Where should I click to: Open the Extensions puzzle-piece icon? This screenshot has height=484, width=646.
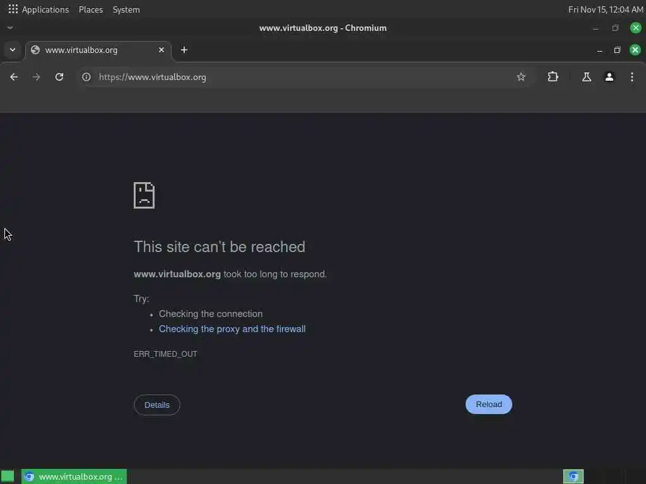click(x=553, y=77)
